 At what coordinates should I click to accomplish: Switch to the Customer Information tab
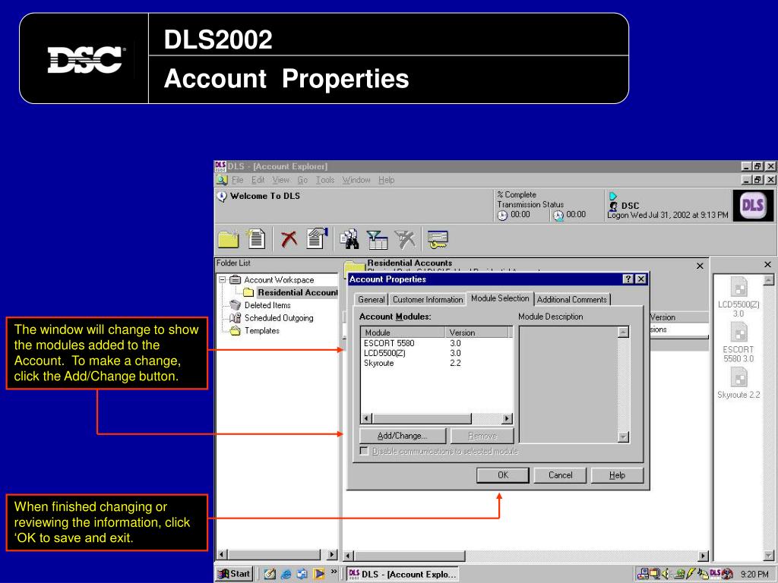click(428, 299)
